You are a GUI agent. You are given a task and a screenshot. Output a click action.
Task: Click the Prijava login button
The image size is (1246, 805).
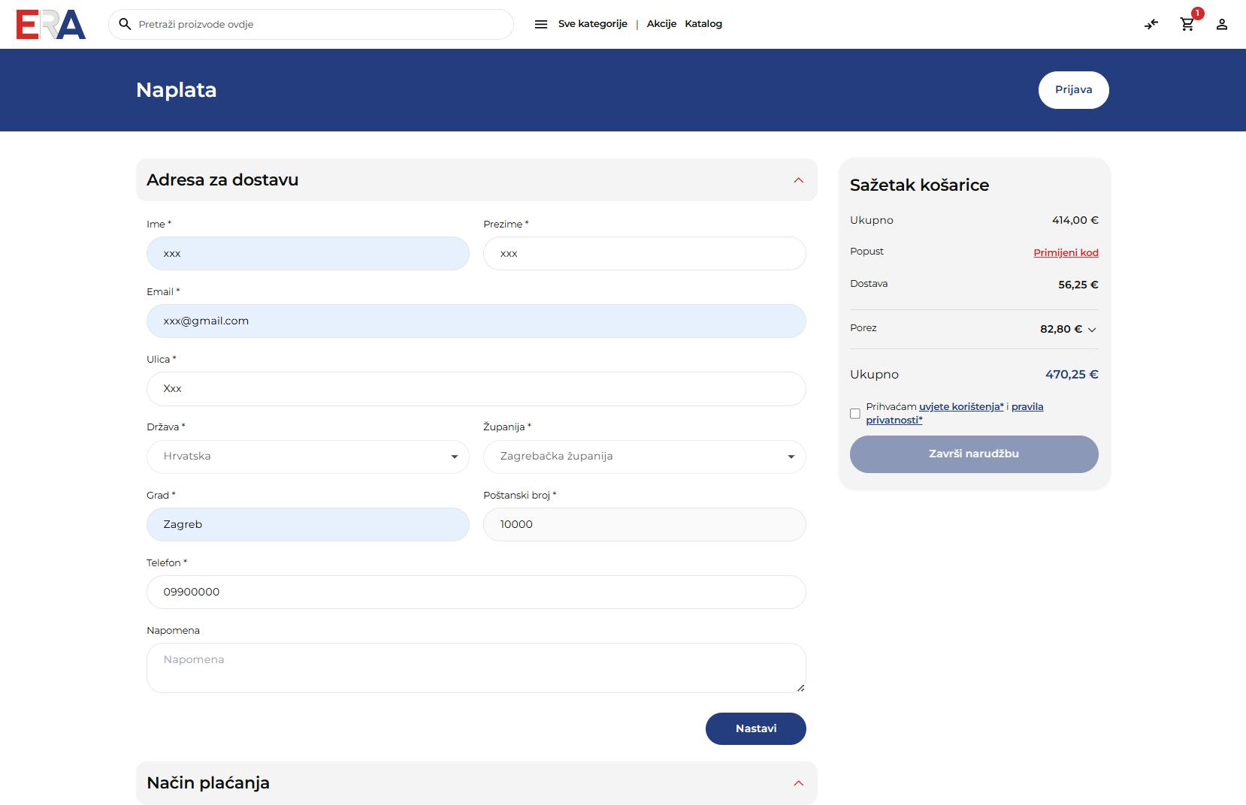(1073, 90)
